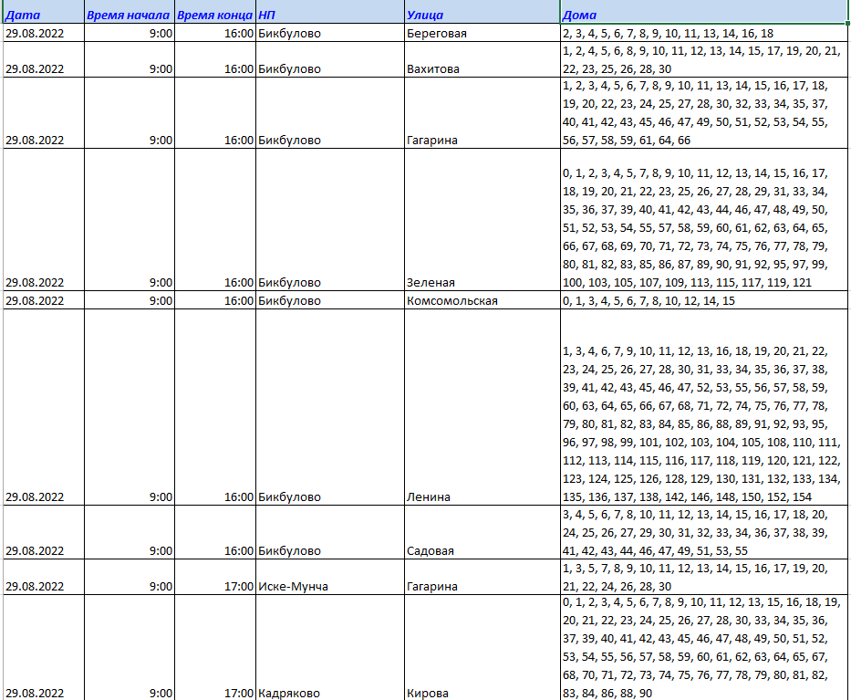Select the 'Кадряково' settlement cell
The height and width of the screenshot is (700, 851).
tap(329, 693)
